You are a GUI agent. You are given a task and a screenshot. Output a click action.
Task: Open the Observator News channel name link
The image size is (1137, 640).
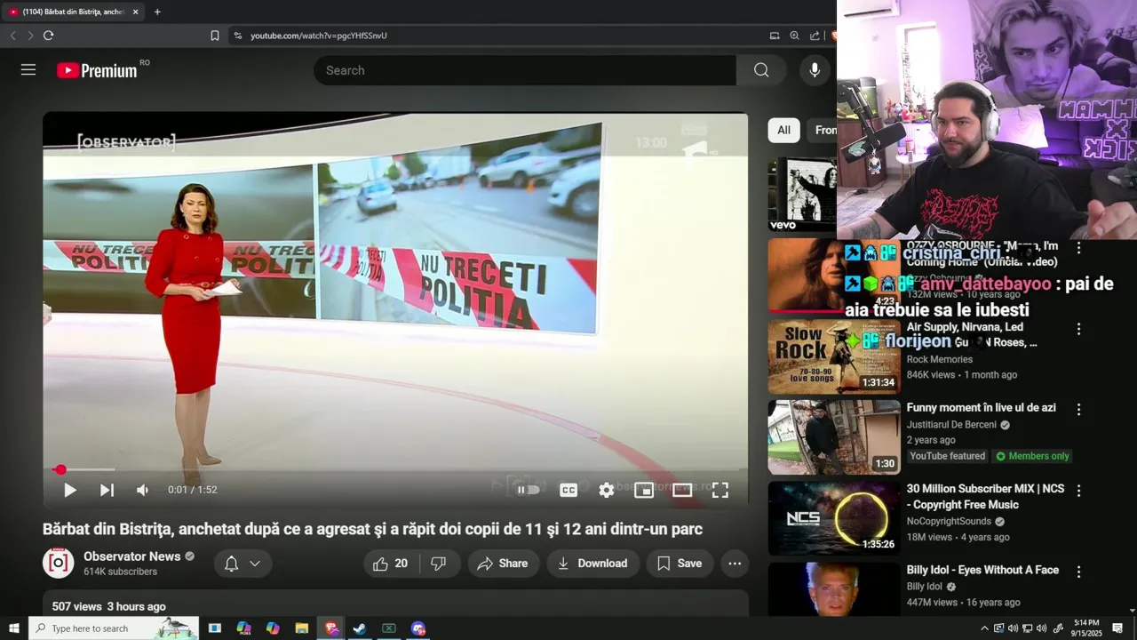click(x=132, y=556)
